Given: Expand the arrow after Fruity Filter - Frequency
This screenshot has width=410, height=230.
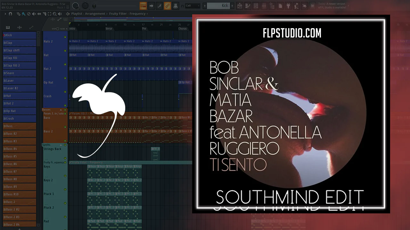Looking at the screenshot, I should [x=147, y=14].
